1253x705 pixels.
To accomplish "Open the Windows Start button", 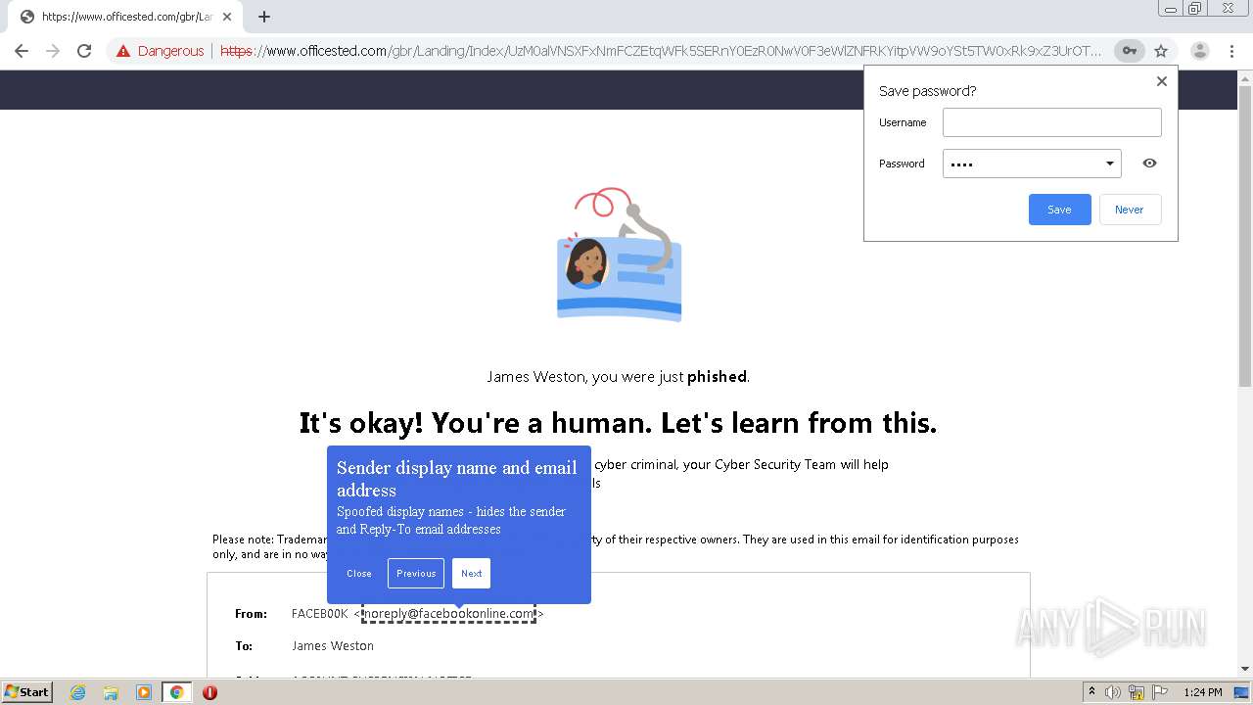I will point(27,692).
